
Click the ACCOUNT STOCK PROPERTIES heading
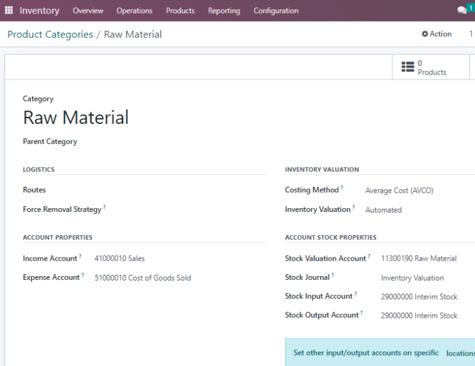(x=331, y=237)
